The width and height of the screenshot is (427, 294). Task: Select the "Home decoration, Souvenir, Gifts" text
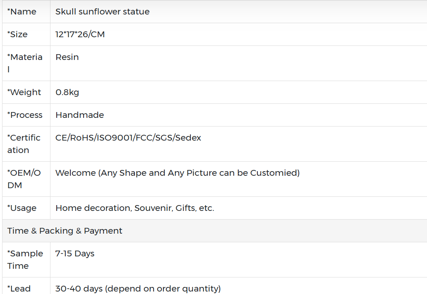point(135,208)
